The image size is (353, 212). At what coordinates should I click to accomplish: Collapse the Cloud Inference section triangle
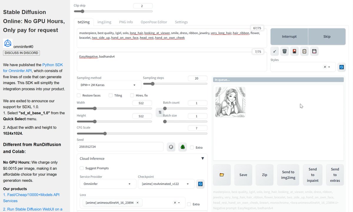202,158
